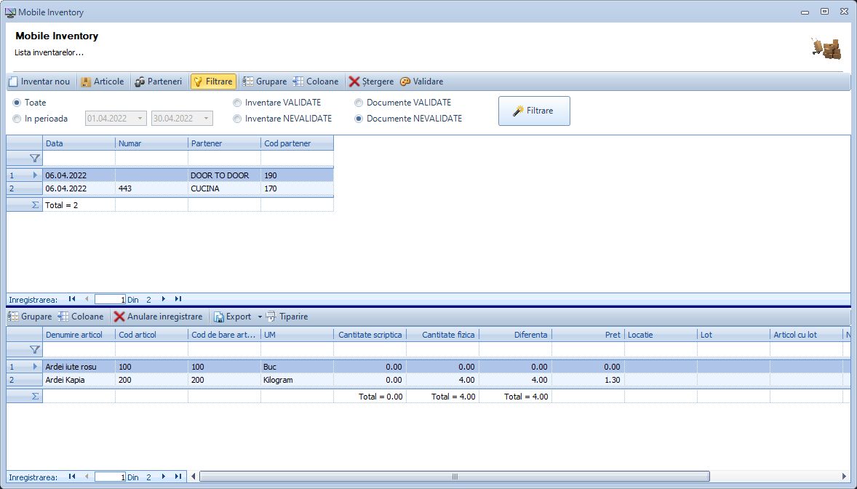Open the Articole list
Image resolution: width=857 pixels, height=489 pixels.
(x=103, y=81)
